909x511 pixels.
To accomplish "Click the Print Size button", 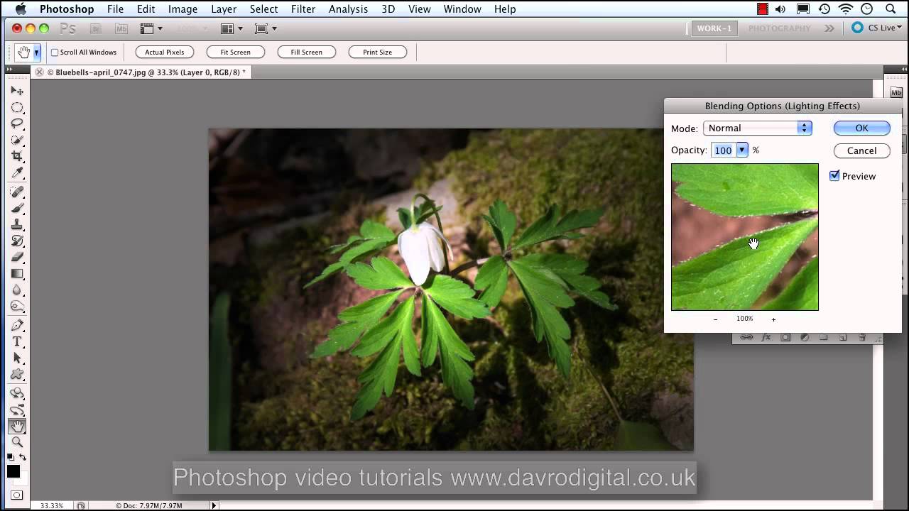I will pos(378,53).
